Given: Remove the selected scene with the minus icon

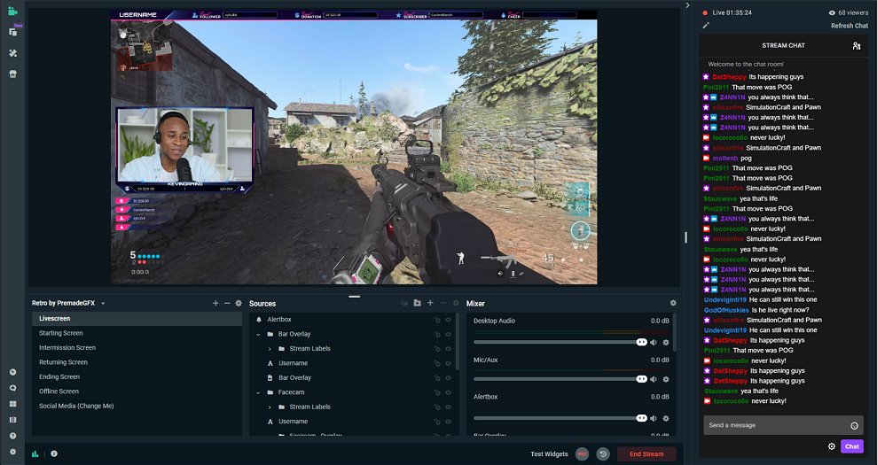Looking at the screenshot, I should click(227, 303).
